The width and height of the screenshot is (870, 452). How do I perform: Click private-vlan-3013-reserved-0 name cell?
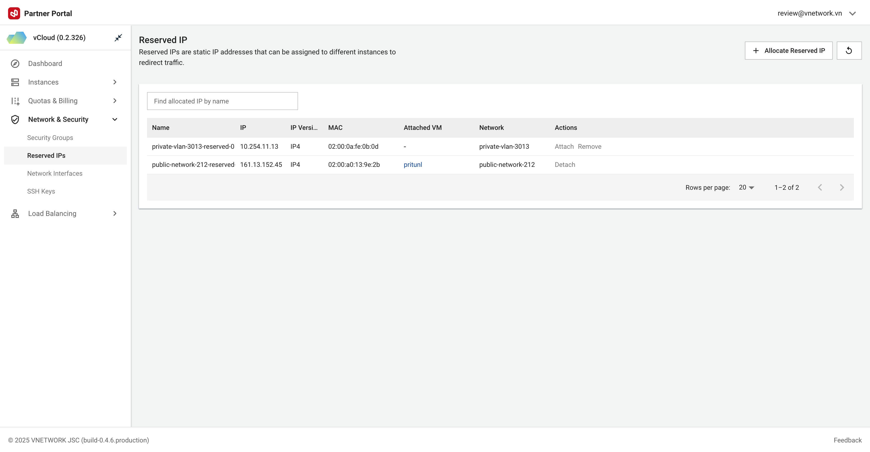pyautogui.click(x=193, y=146)
